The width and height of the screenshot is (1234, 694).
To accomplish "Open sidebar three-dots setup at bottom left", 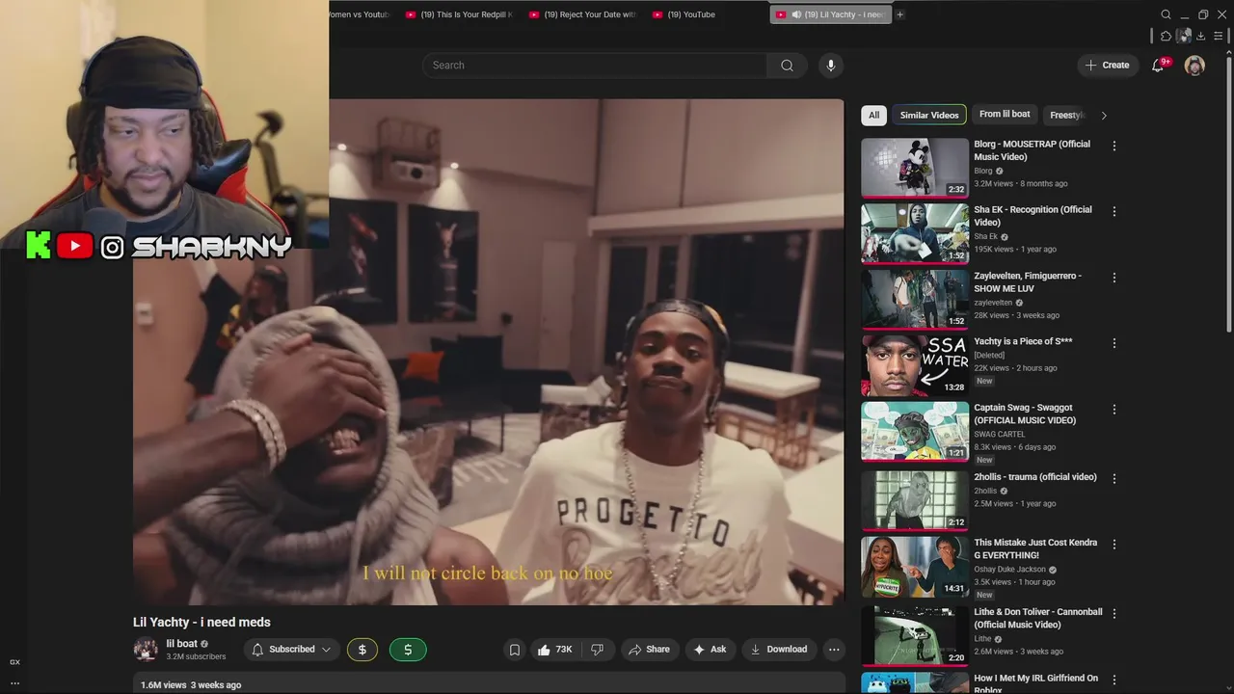I will [14, 683].
